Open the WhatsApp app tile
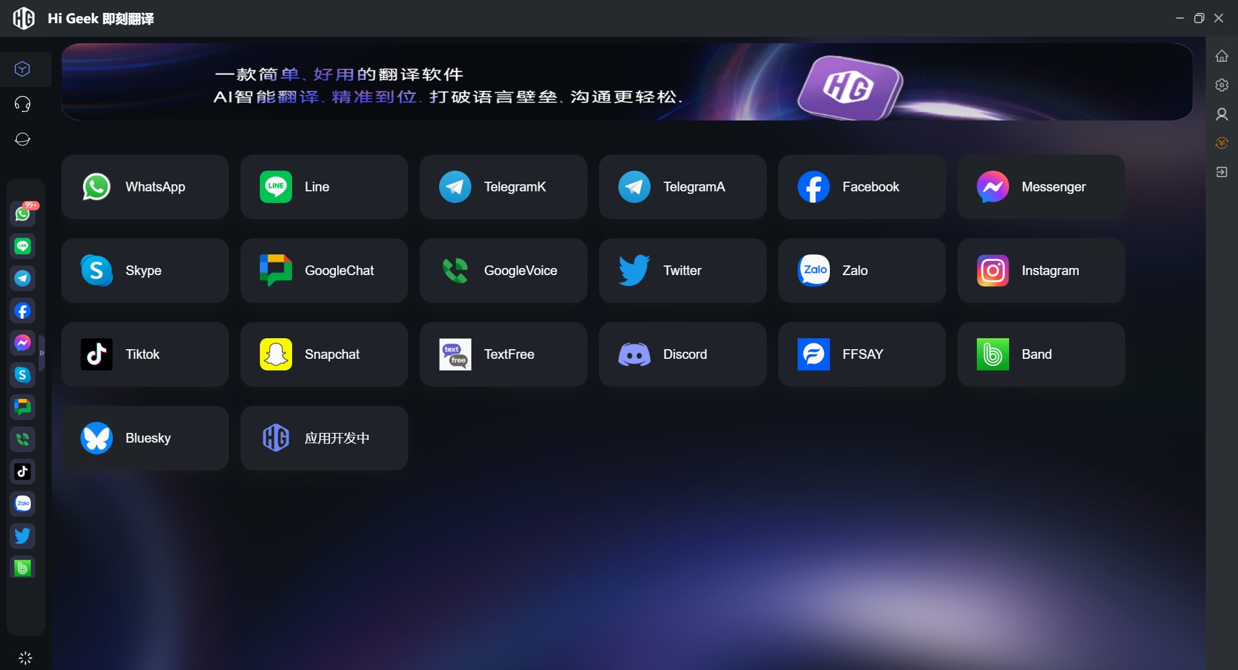1238x670 pixels. click(145, 187)
